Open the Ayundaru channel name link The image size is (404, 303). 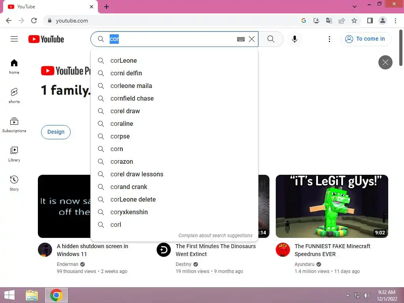tap(304, 264)
